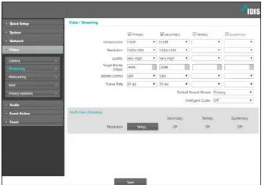Open Secondary Resolution dropdown
The width and height of the screenshot is (262, 185).
coord(174,50)
